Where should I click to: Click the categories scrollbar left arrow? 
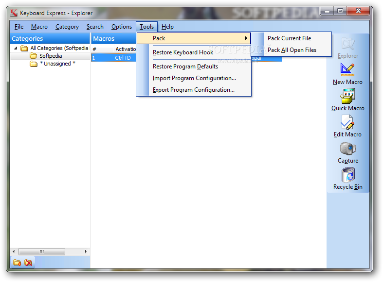(14, 251)
